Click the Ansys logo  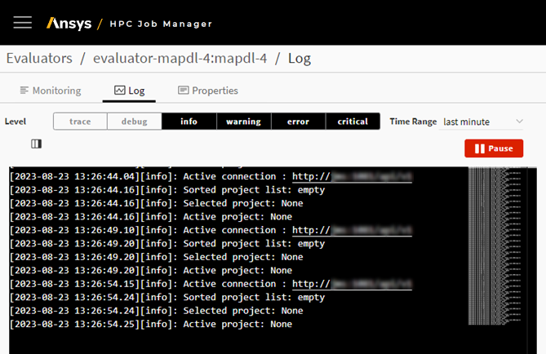[x=69, y=24]
